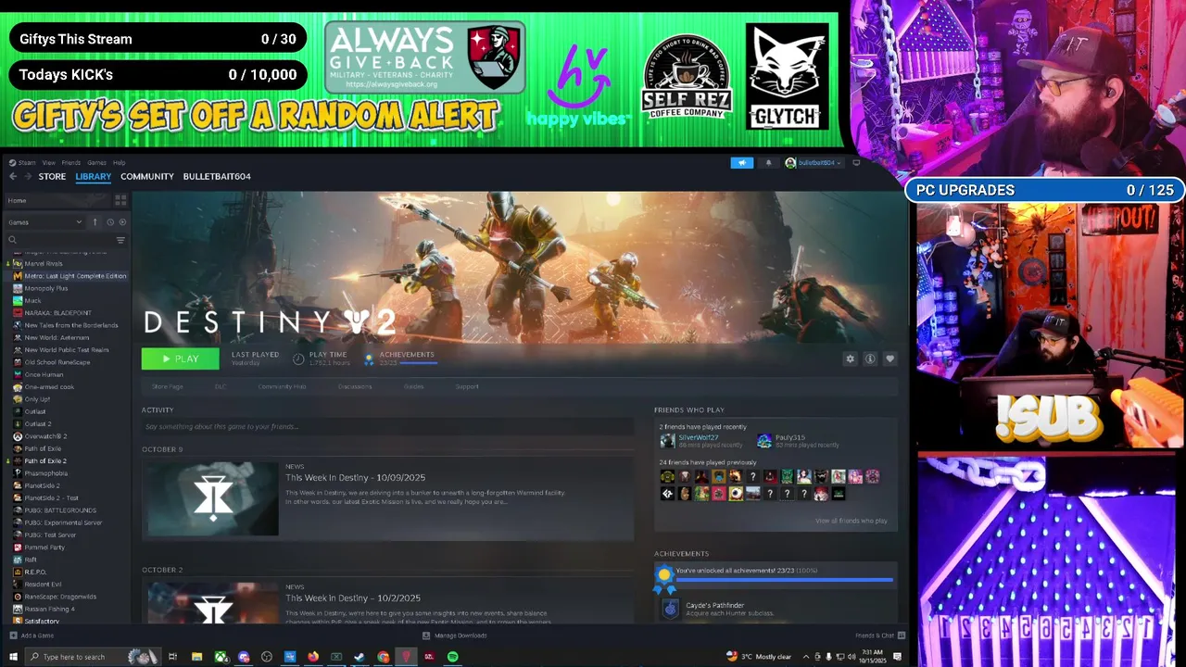Click View all friends who play

click(x=852, y=521)
